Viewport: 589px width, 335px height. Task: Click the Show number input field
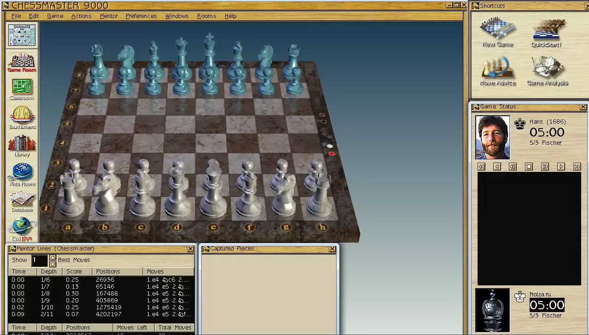pyautogui.click(x=39, y=261)
